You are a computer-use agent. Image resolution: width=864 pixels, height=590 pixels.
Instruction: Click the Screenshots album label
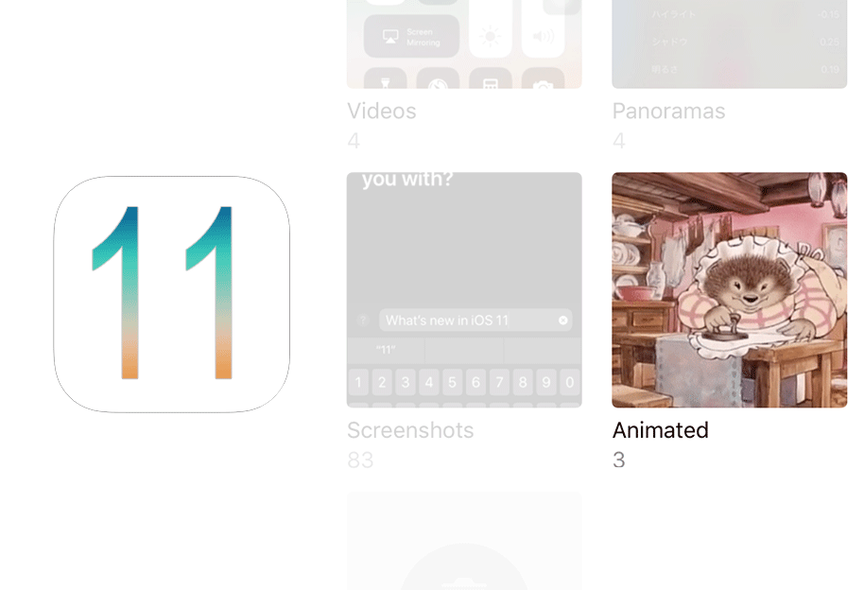410,430
